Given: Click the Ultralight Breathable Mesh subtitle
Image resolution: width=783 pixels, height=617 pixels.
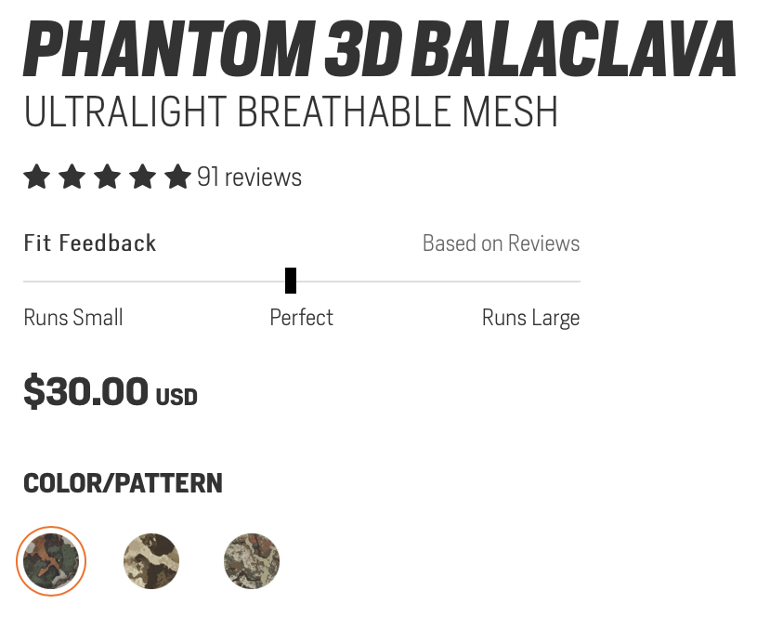Looking at the screenshot, I should 291,112.
